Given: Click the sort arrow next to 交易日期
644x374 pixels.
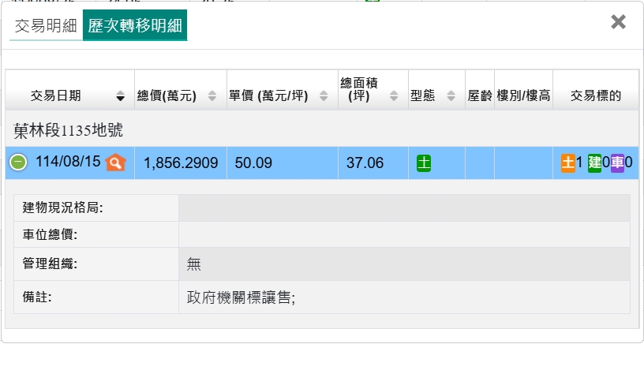Looking at the screenshot, I should [x=120, y=96].
